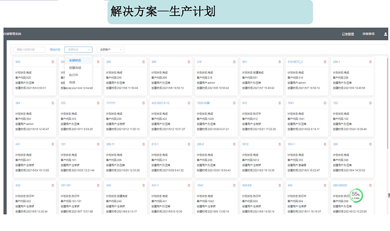Viewport: 390px width, 231px height.
Task: Go to 待做事项 in the top navigation
Action: tap(368, 34)
